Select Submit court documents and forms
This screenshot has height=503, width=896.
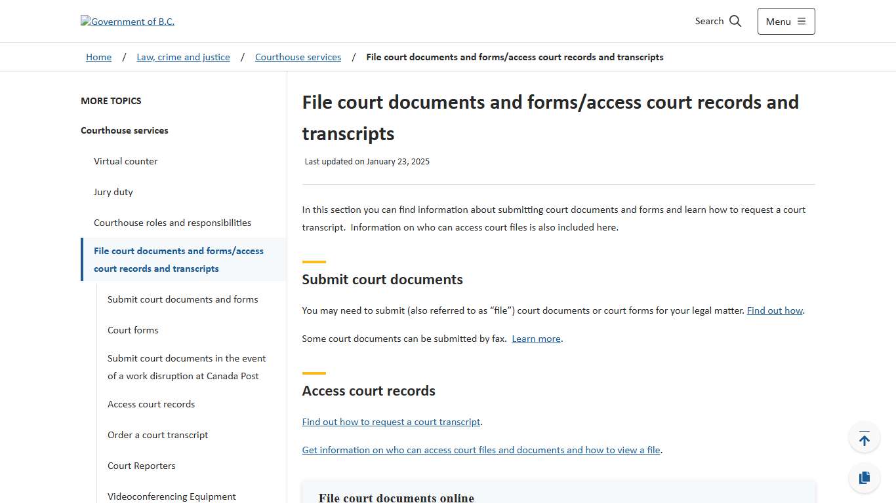tap(183, 299)
